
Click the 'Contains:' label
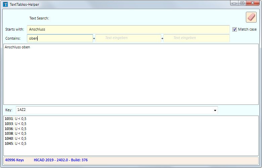(13, 38)
